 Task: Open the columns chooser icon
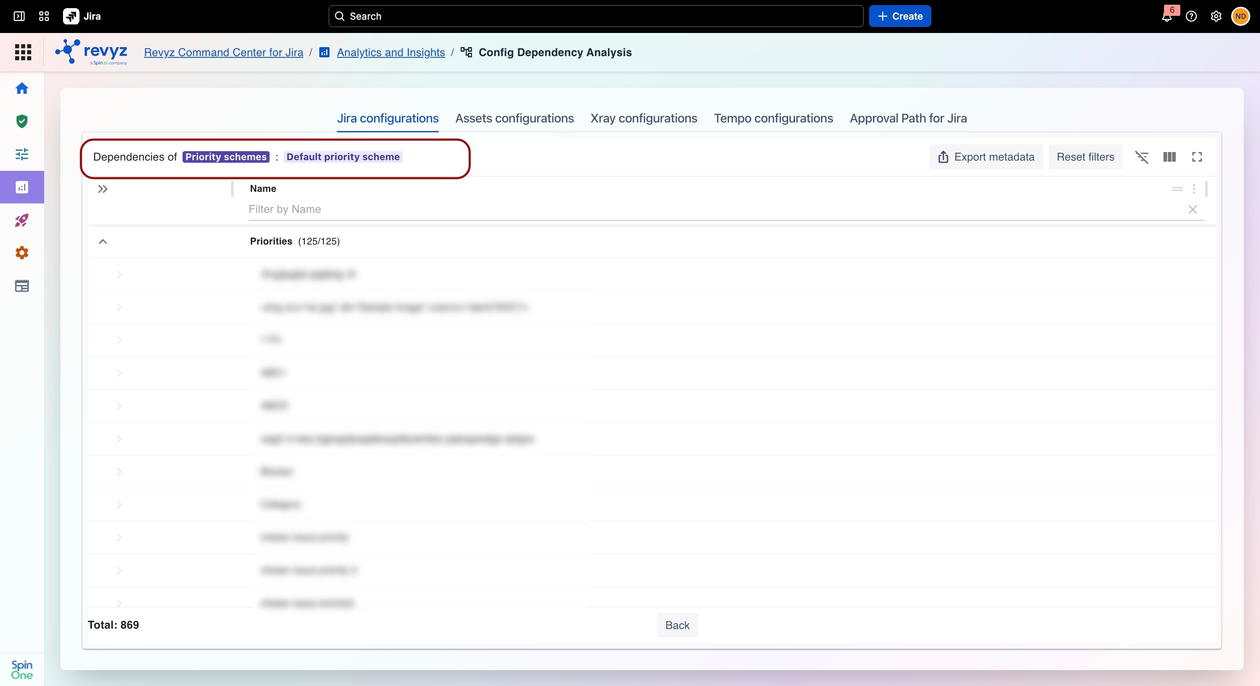pos(1170,157)
